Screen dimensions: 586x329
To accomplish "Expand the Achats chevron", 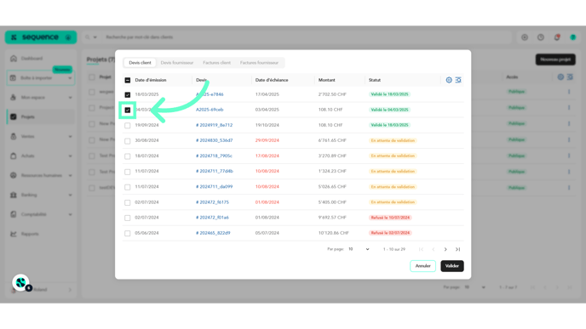I will click(x=70, y=156).
